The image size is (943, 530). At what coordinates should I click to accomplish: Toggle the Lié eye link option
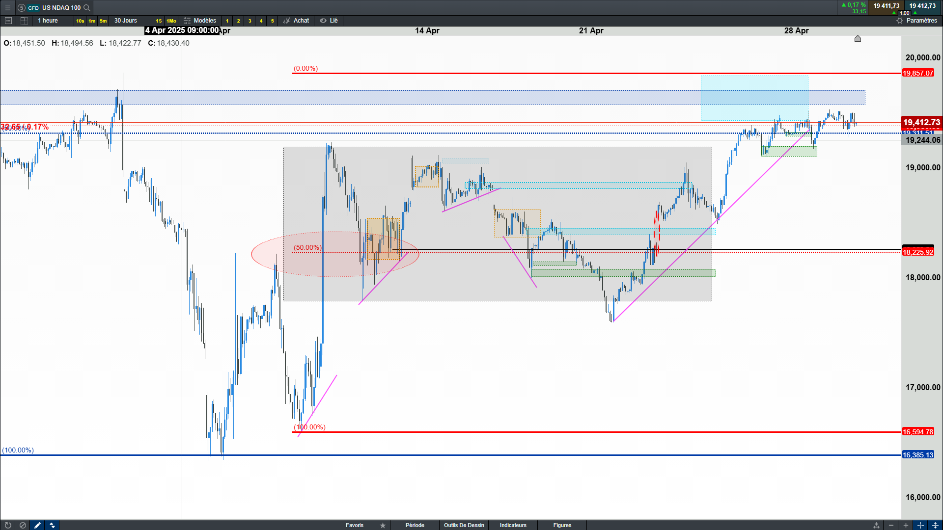click(329, 21)
